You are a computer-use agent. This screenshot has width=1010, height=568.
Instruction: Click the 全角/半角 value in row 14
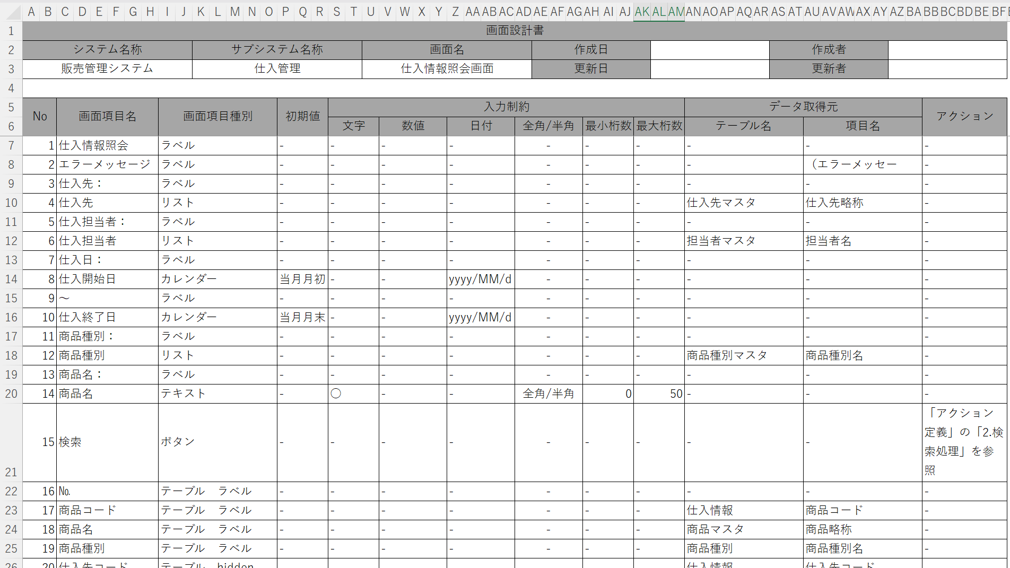pyautogui.click(x=548, y=394)
